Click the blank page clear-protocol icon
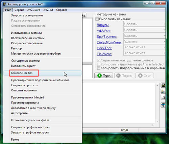 pos(163,97)
